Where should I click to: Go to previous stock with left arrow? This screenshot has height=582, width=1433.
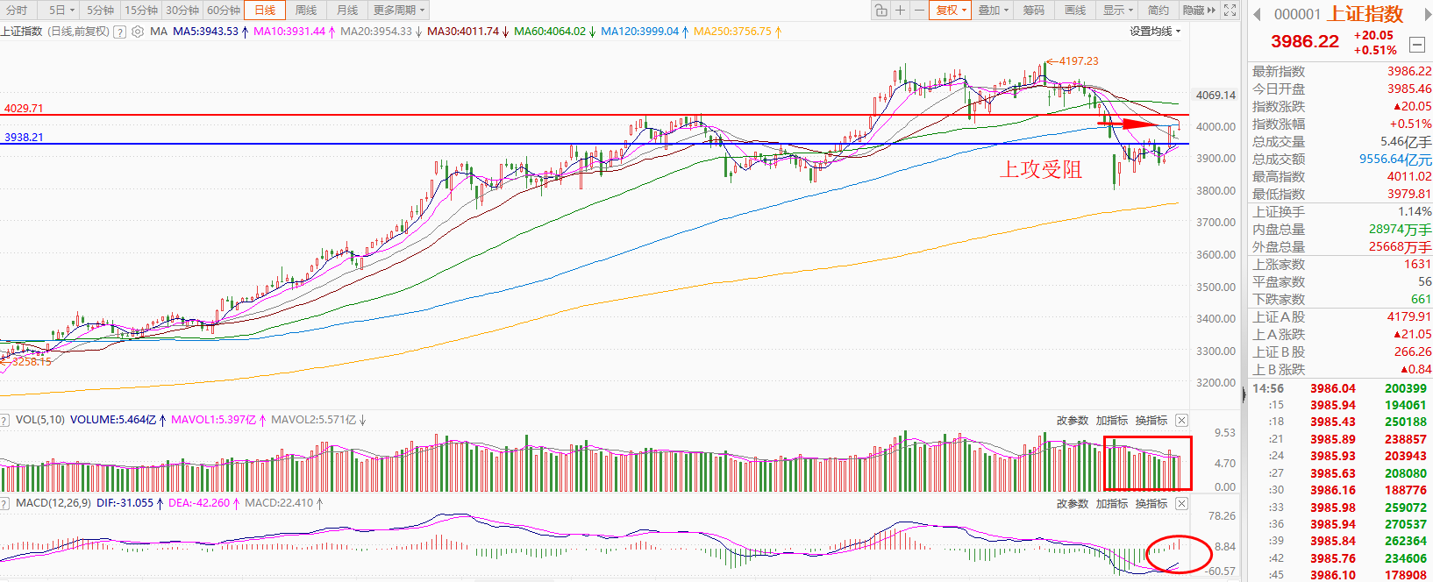pyautogui.click(x=1257, y=14)
